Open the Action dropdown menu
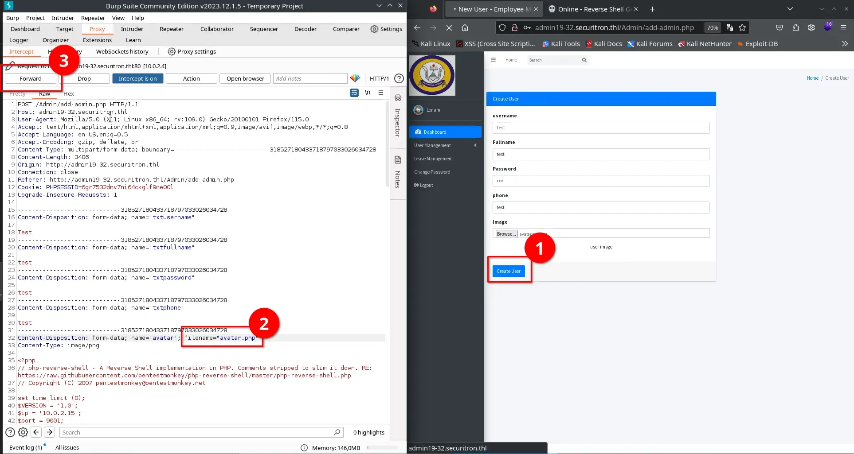This screenshot has height=454, width=854. 192,78
